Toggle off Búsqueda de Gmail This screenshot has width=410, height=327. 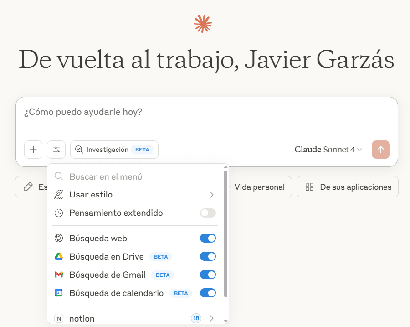(x=208, y=275)
